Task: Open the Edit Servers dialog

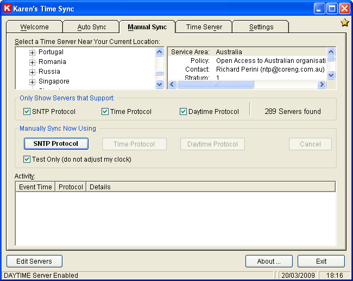Action: click(34, 261)
